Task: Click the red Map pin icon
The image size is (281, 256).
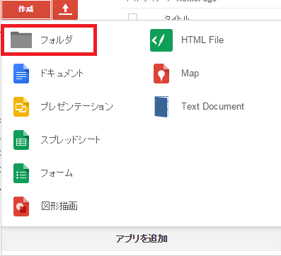Action: pyautogui.click(x=161, y=74)
